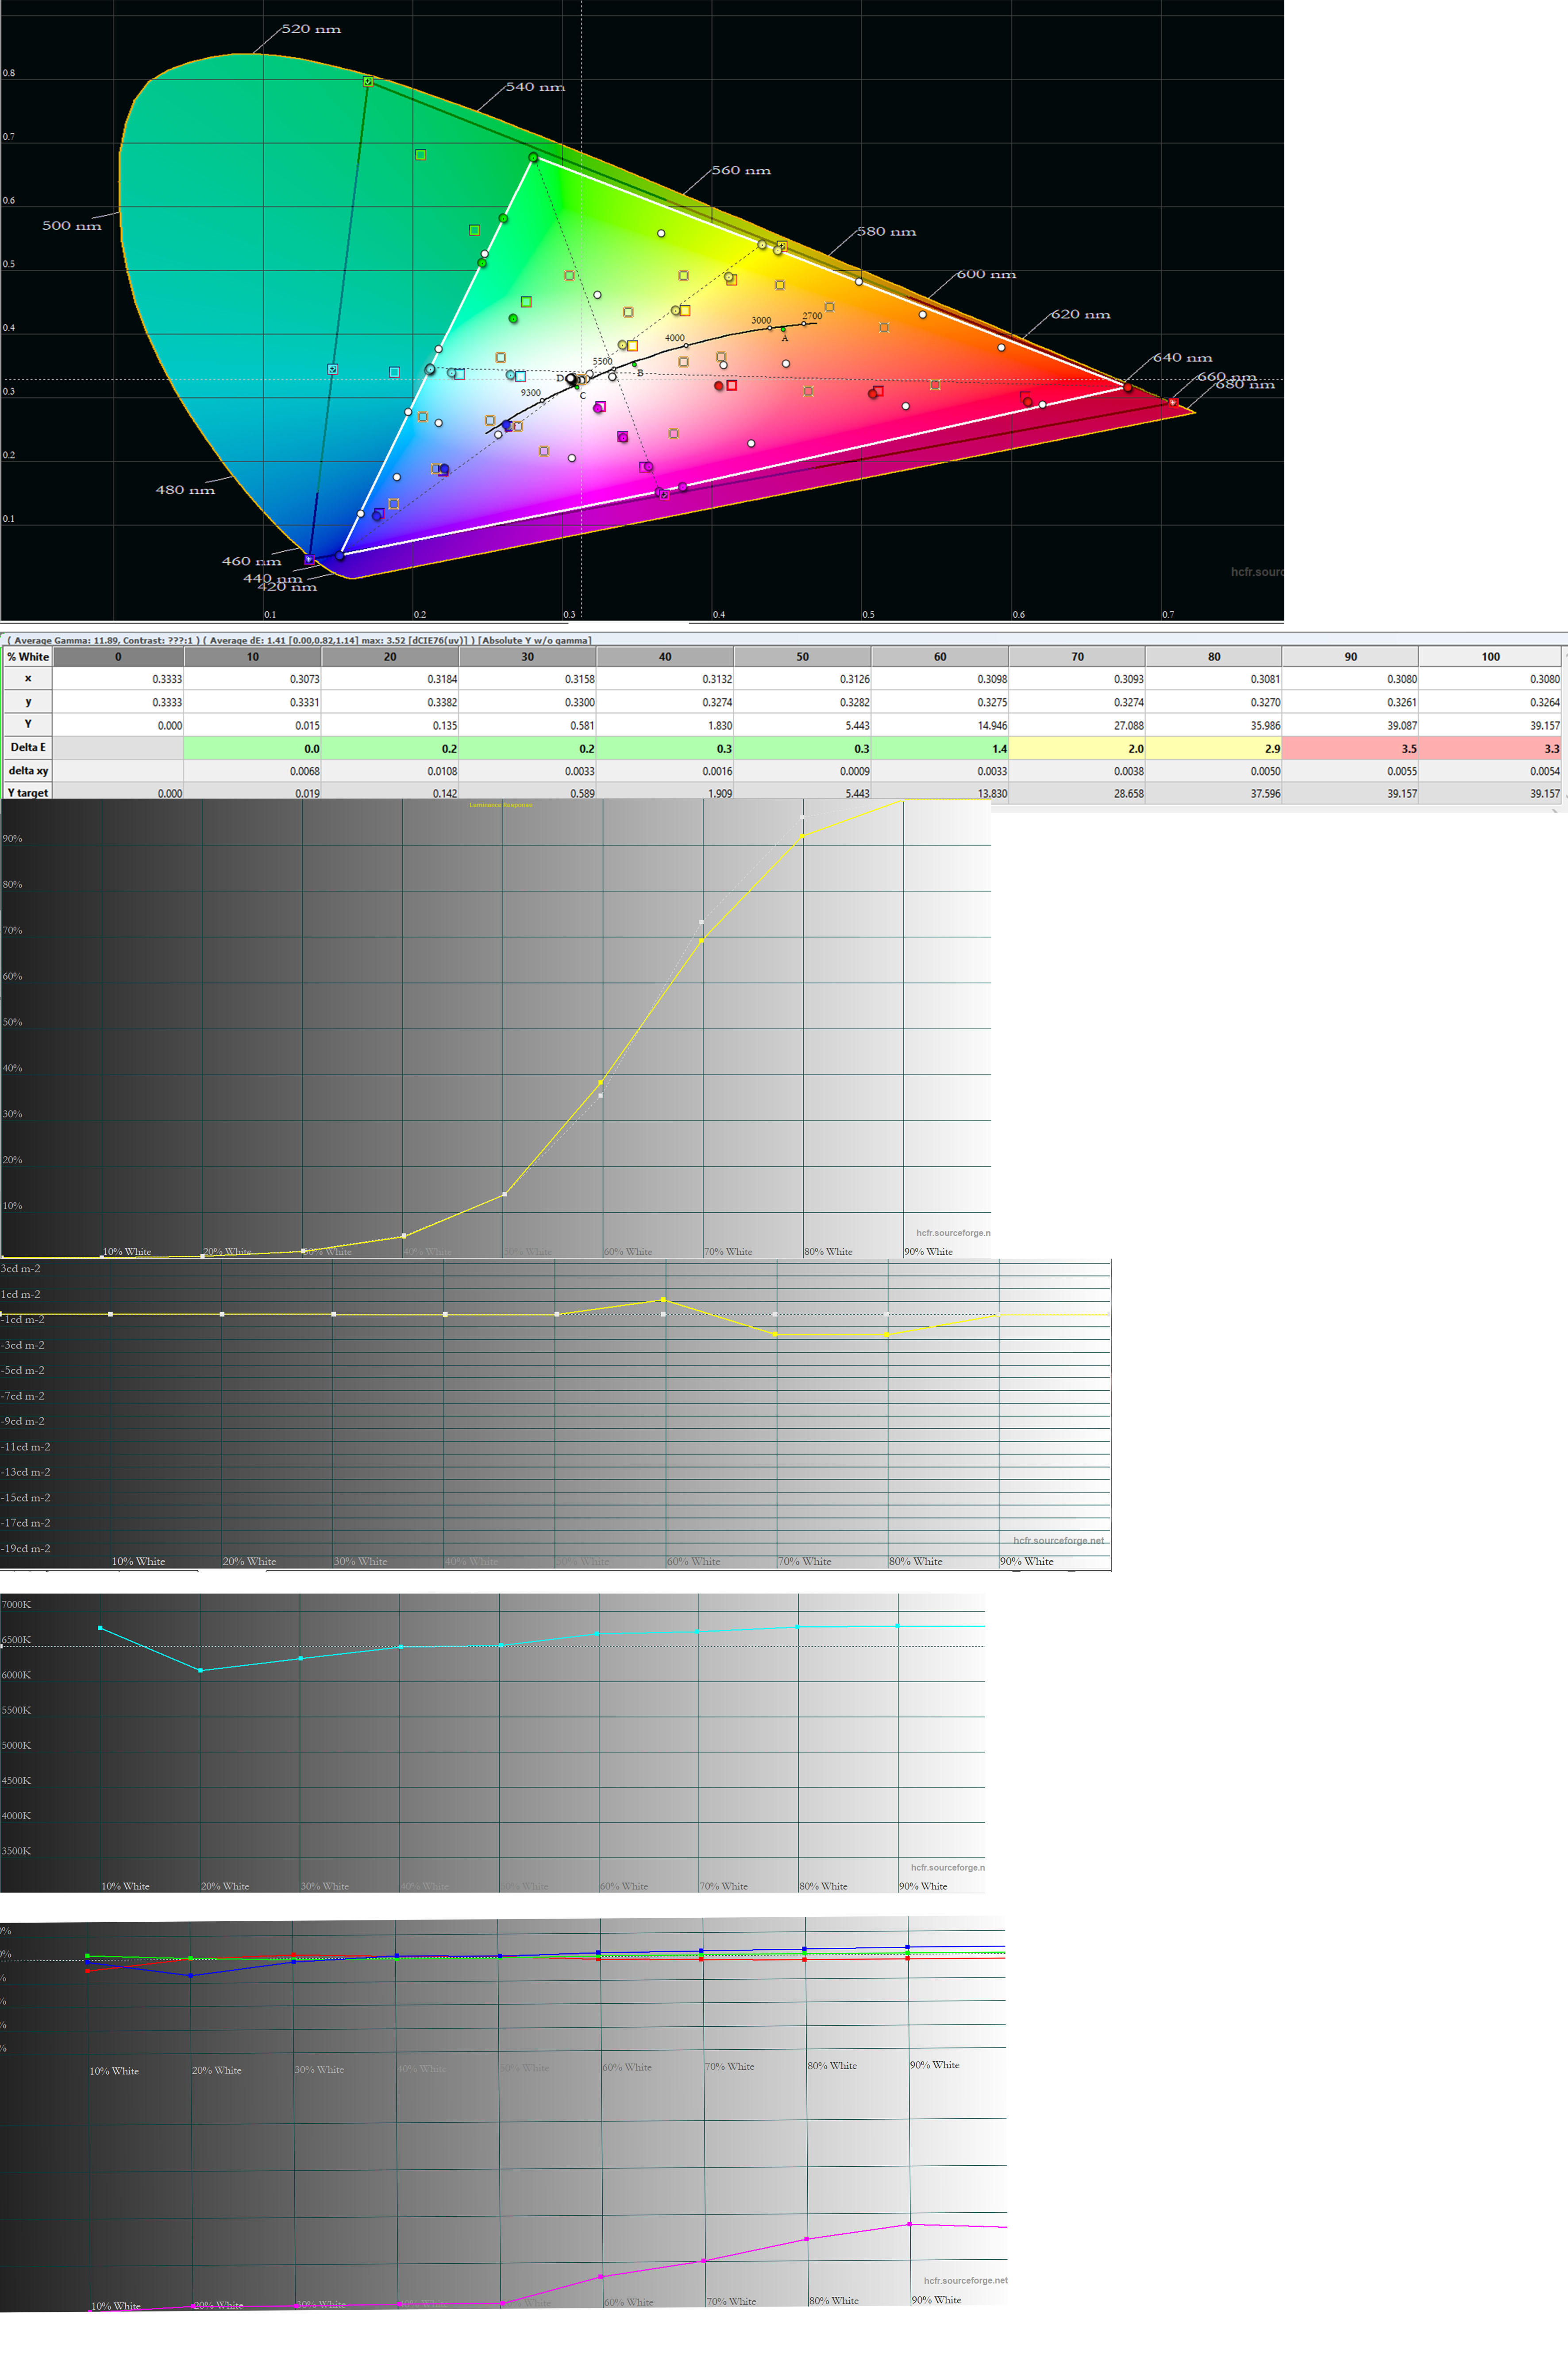Screen dimensions: 1568x2354
Task: Click x value 0.3073 cell
Action: 253,679
